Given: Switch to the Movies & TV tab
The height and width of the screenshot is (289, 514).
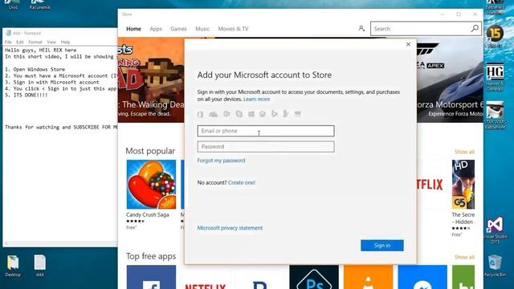Looking at the screenshot, I should point(233,29).
